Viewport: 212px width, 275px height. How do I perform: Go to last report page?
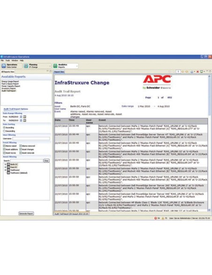[x=187, y=72]
